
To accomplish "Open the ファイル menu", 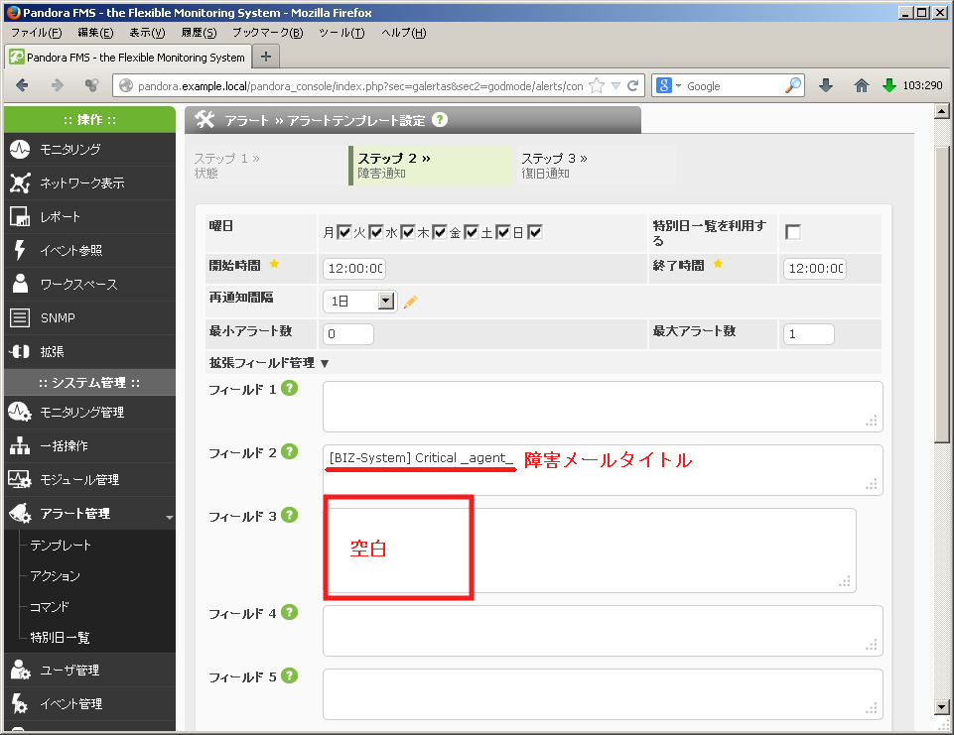I will [x=37, y=33].
